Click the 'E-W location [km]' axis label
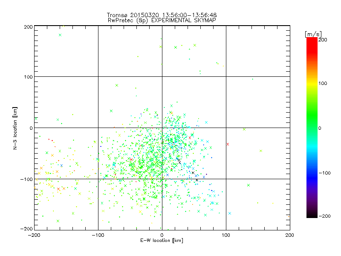341x256 pixels. coord(162,241)
